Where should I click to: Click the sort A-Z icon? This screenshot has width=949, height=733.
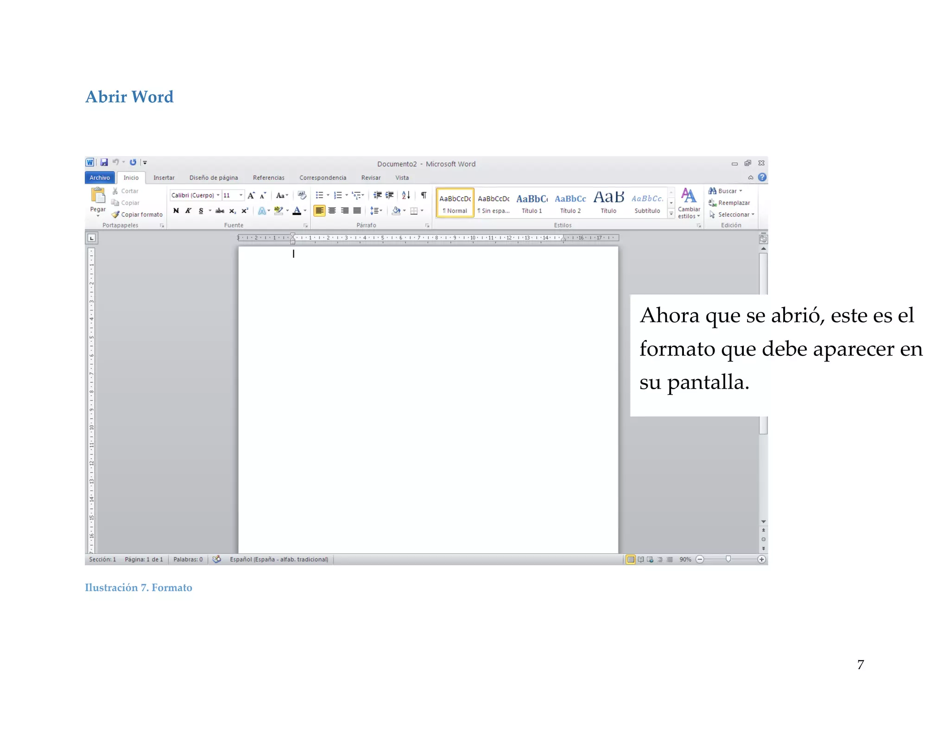click(406, 195)
